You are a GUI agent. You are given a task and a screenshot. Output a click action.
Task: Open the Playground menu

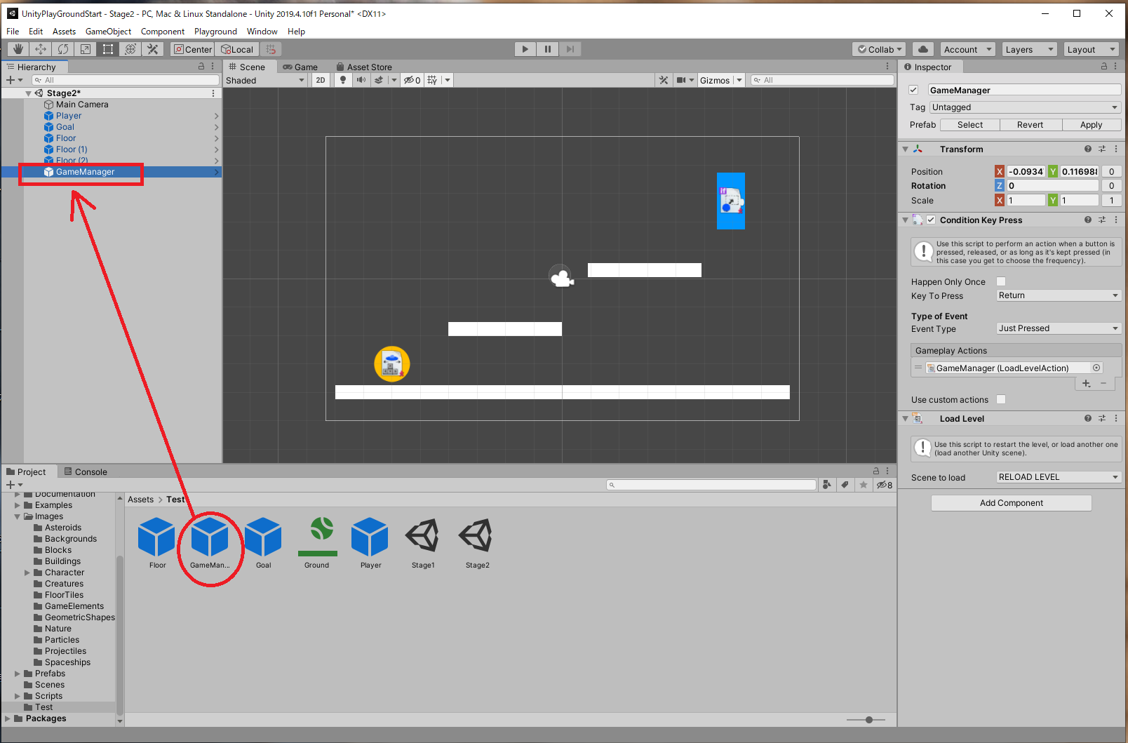(215, 32)
